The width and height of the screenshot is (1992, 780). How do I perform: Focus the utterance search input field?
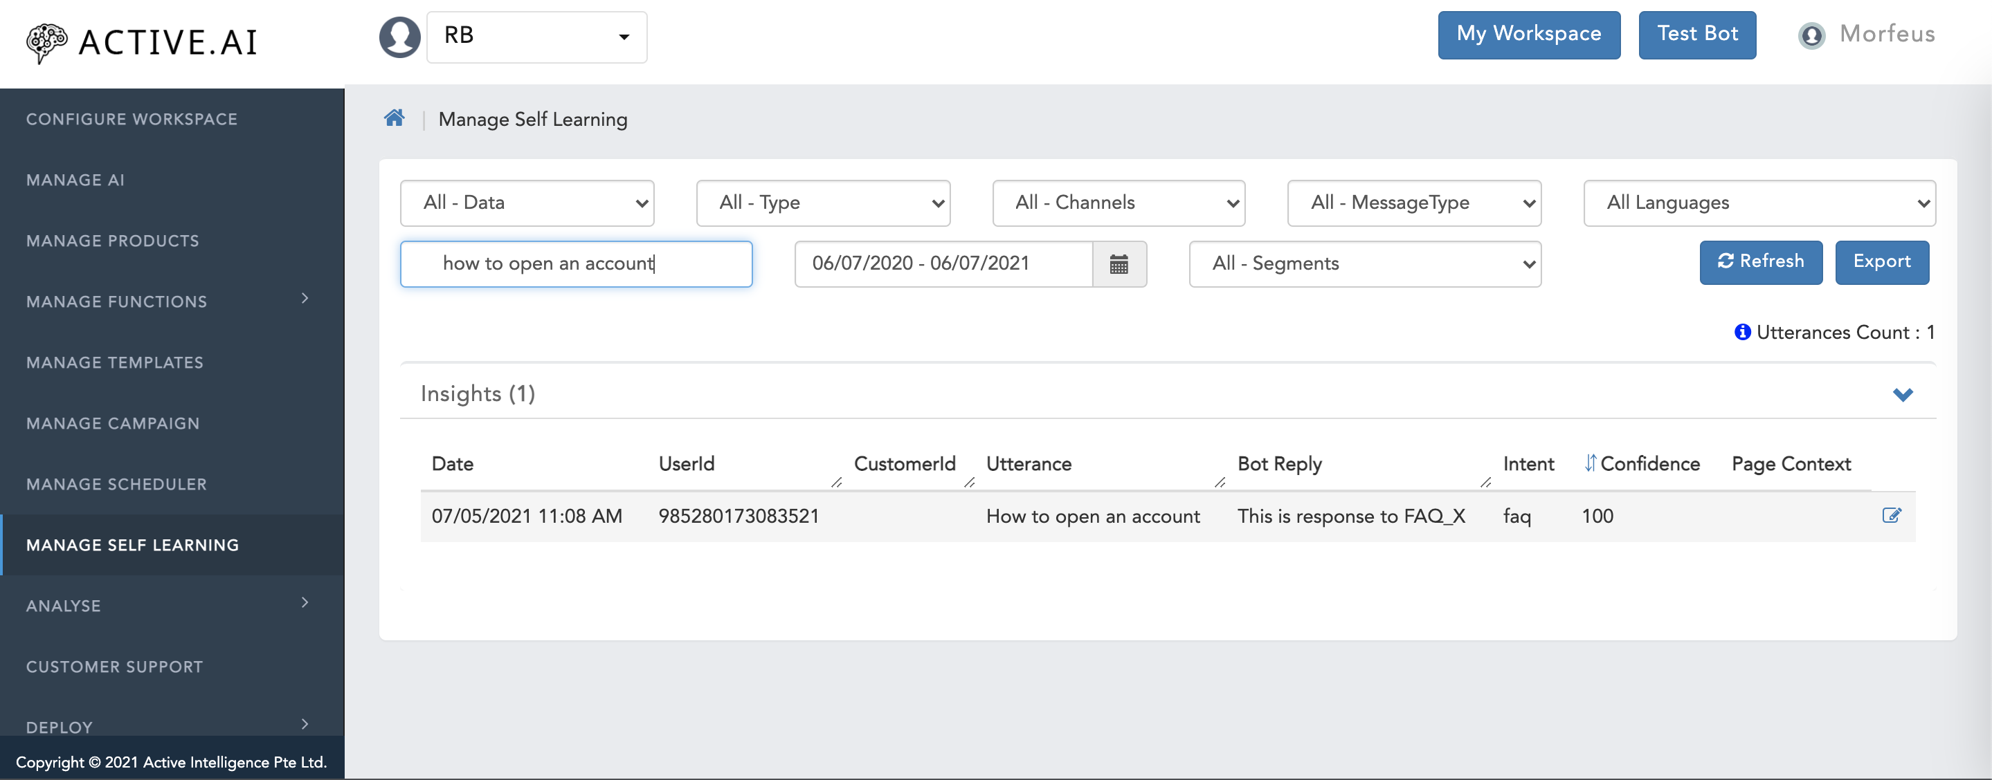(576, 264)
